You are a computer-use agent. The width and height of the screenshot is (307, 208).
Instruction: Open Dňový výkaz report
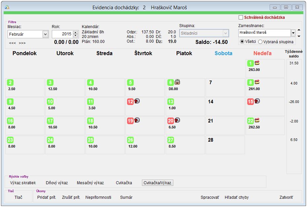pyautogui.click(x=57, y=183)
